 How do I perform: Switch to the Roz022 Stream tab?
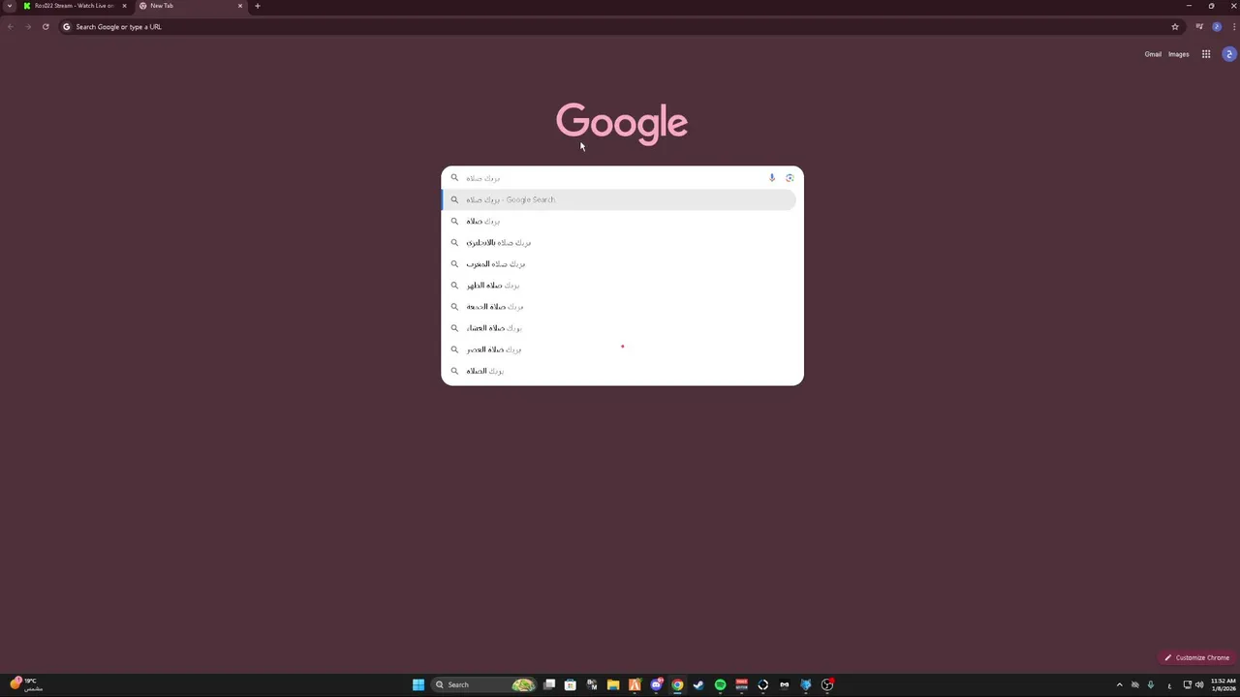(75, 6)
